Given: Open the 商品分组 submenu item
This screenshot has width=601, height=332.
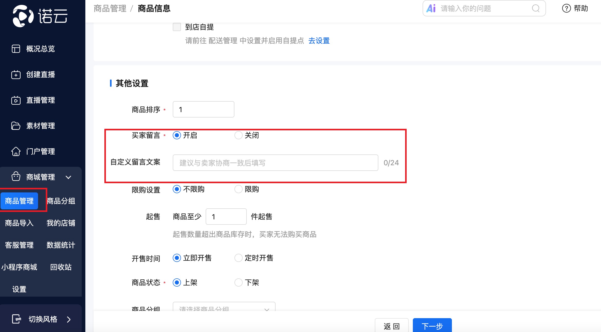Looking at the screenshot, I should point(61,201).
